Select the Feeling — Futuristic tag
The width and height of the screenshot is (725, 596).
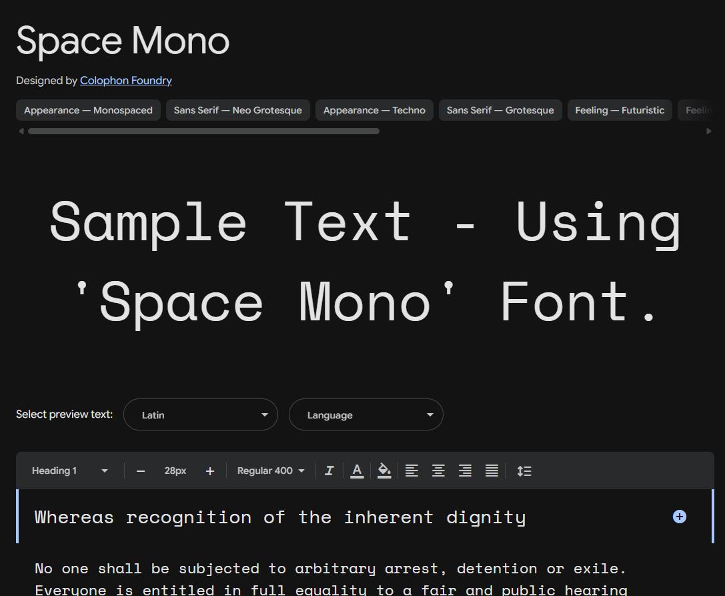coord(620,110)
